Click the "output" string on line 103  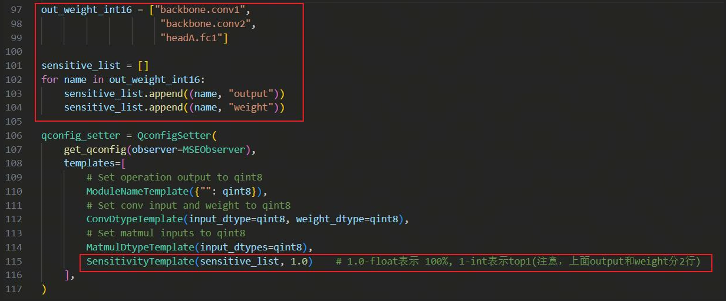point(253,93)
